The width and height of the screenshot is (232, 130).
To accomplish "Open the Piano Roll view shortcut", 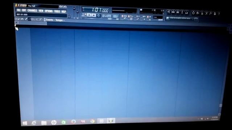I will tap(178, 13).
